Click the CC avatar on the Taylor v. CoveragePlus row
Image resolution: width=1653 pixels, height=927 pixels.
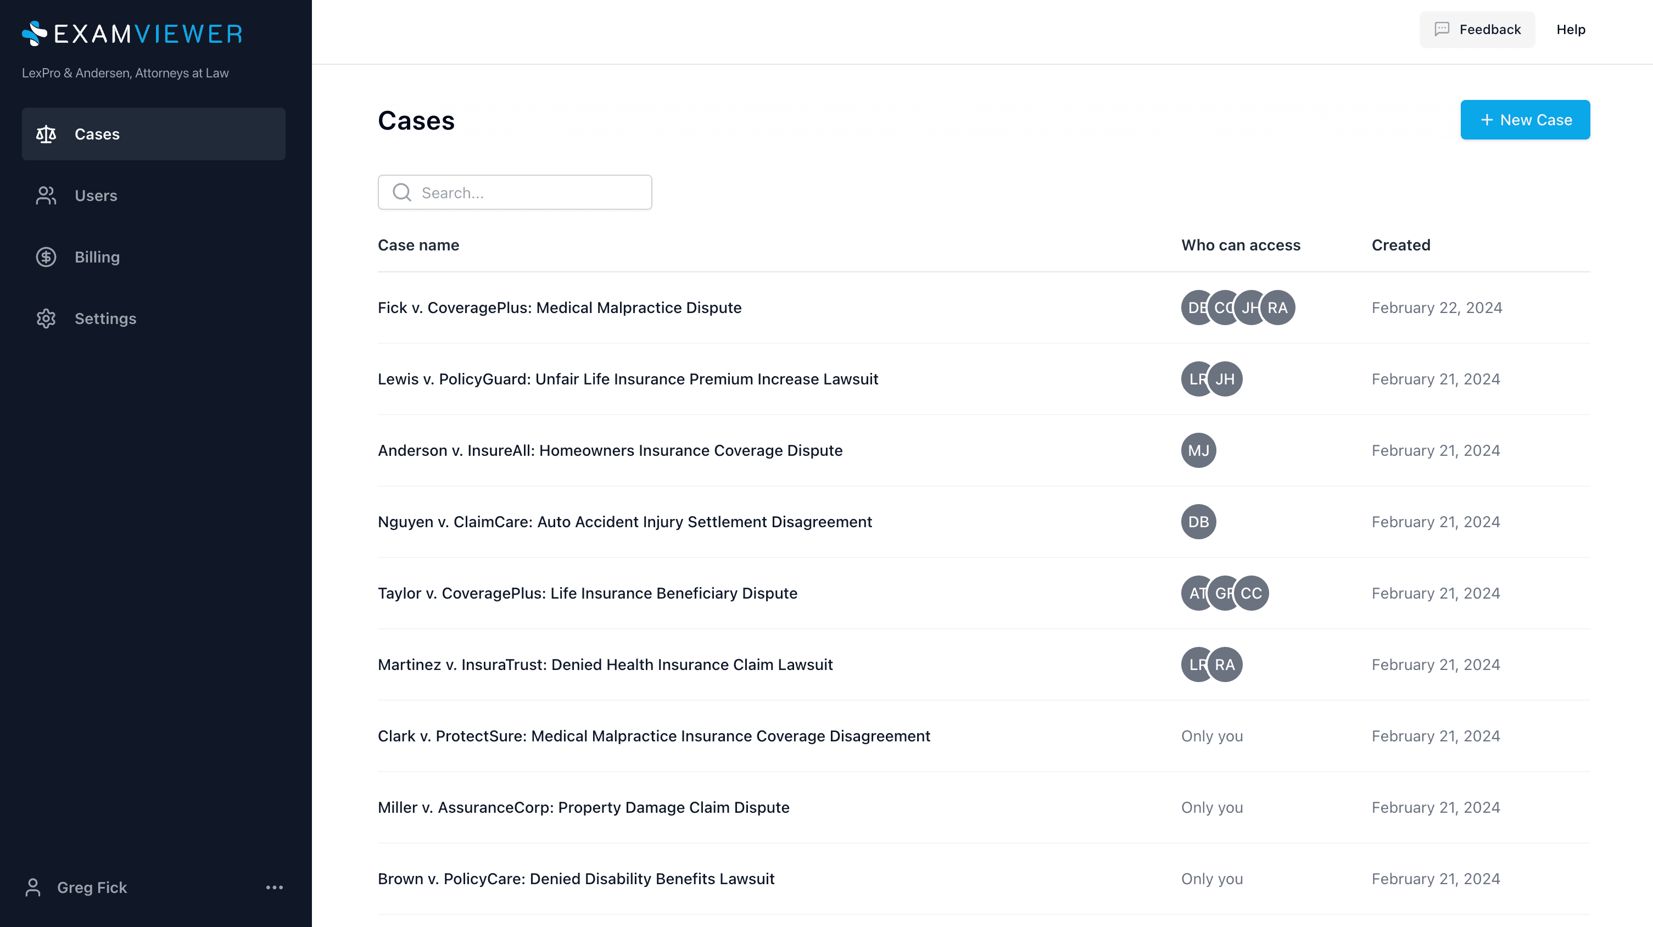pyautogui.click(x=1252, y=594)
